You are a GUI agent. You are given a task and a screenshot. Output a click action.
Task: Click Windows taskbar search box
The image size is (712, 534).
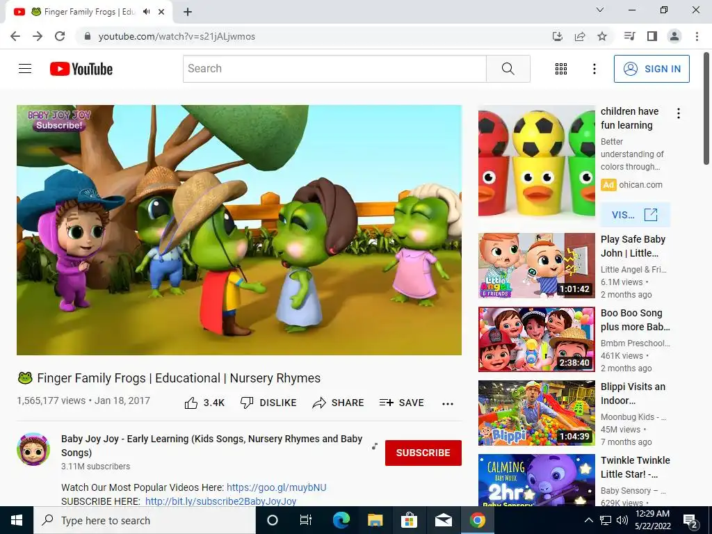point(145,520)
